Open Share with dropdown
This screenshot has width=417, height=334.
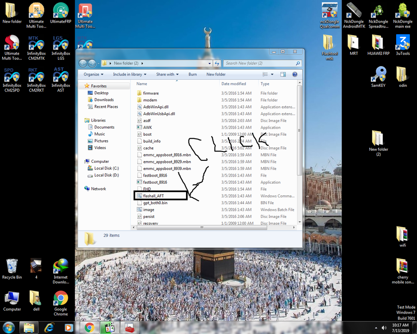tap(167, 74)
